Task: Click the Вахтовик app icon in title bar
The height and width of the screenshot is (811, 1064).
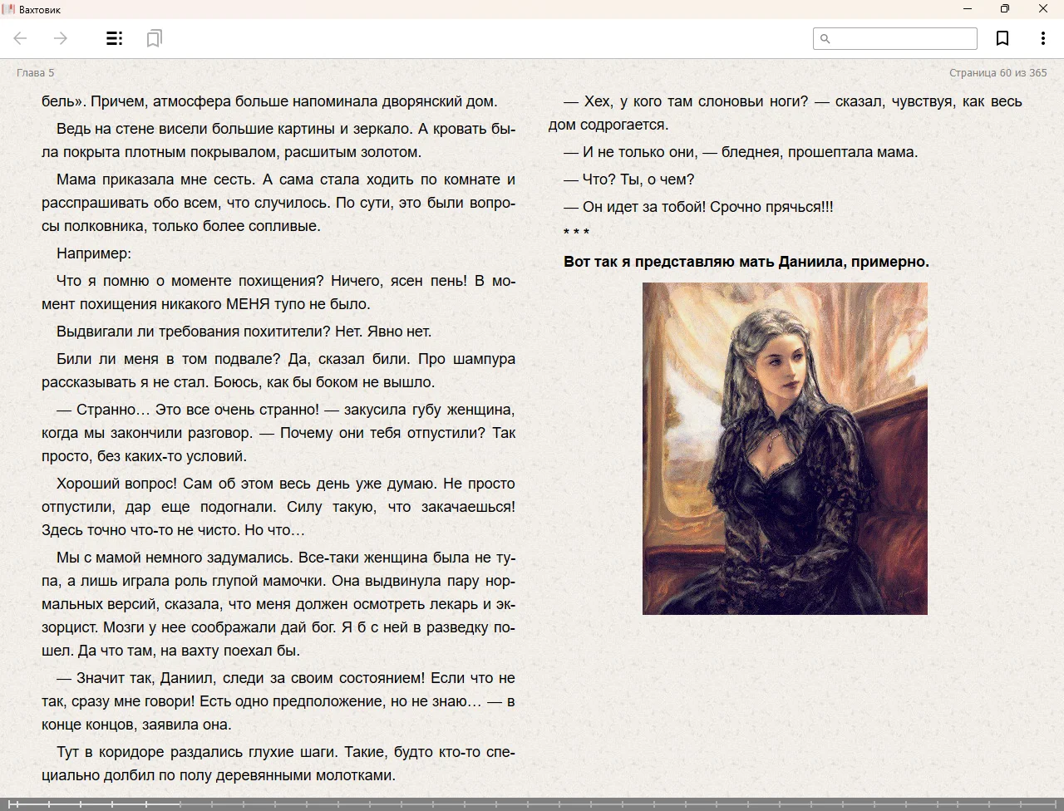Action: [x=8, y=9]
